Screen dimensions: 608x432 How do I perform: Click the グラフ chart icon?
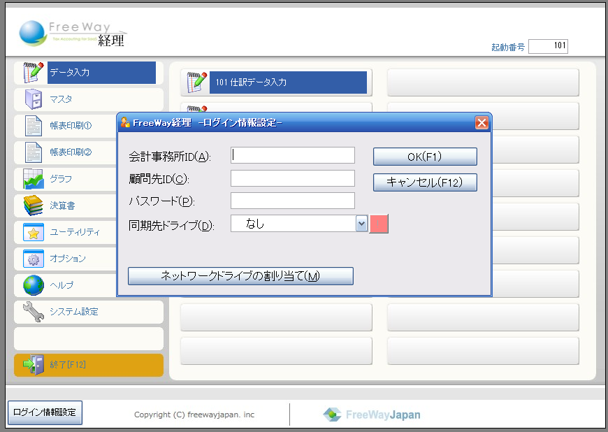[x=33, y=179]
